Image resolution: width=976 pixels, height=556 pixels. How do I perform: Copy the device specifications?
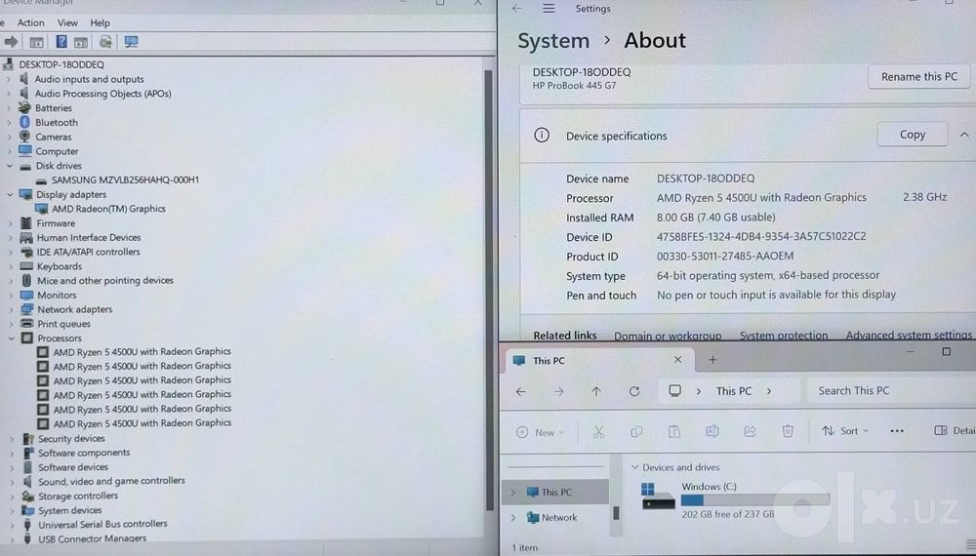pyautogui.click(x=913, y=135)
